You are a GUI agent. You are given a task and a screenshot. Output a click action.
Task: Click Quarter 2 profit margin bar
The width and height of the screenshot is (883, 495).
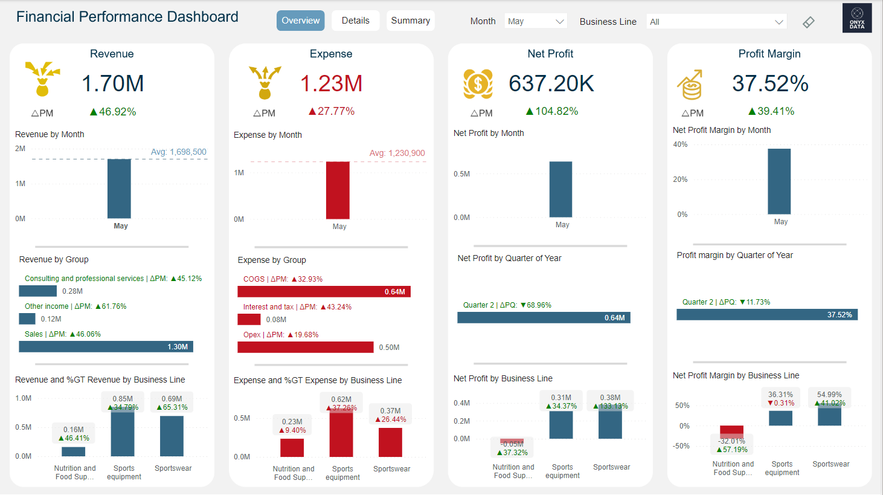click(x=766, y=315)
